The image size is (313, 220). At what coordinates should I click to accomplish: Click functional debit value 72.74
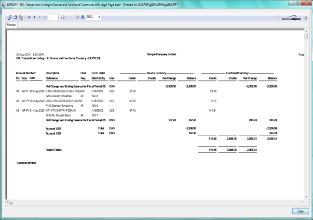[213, 101]
